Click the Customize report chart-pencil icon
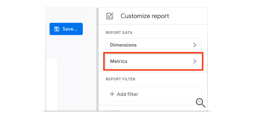The height and width of the screenshot is (120, 258). pyautogui.click(x=110, y=16)
